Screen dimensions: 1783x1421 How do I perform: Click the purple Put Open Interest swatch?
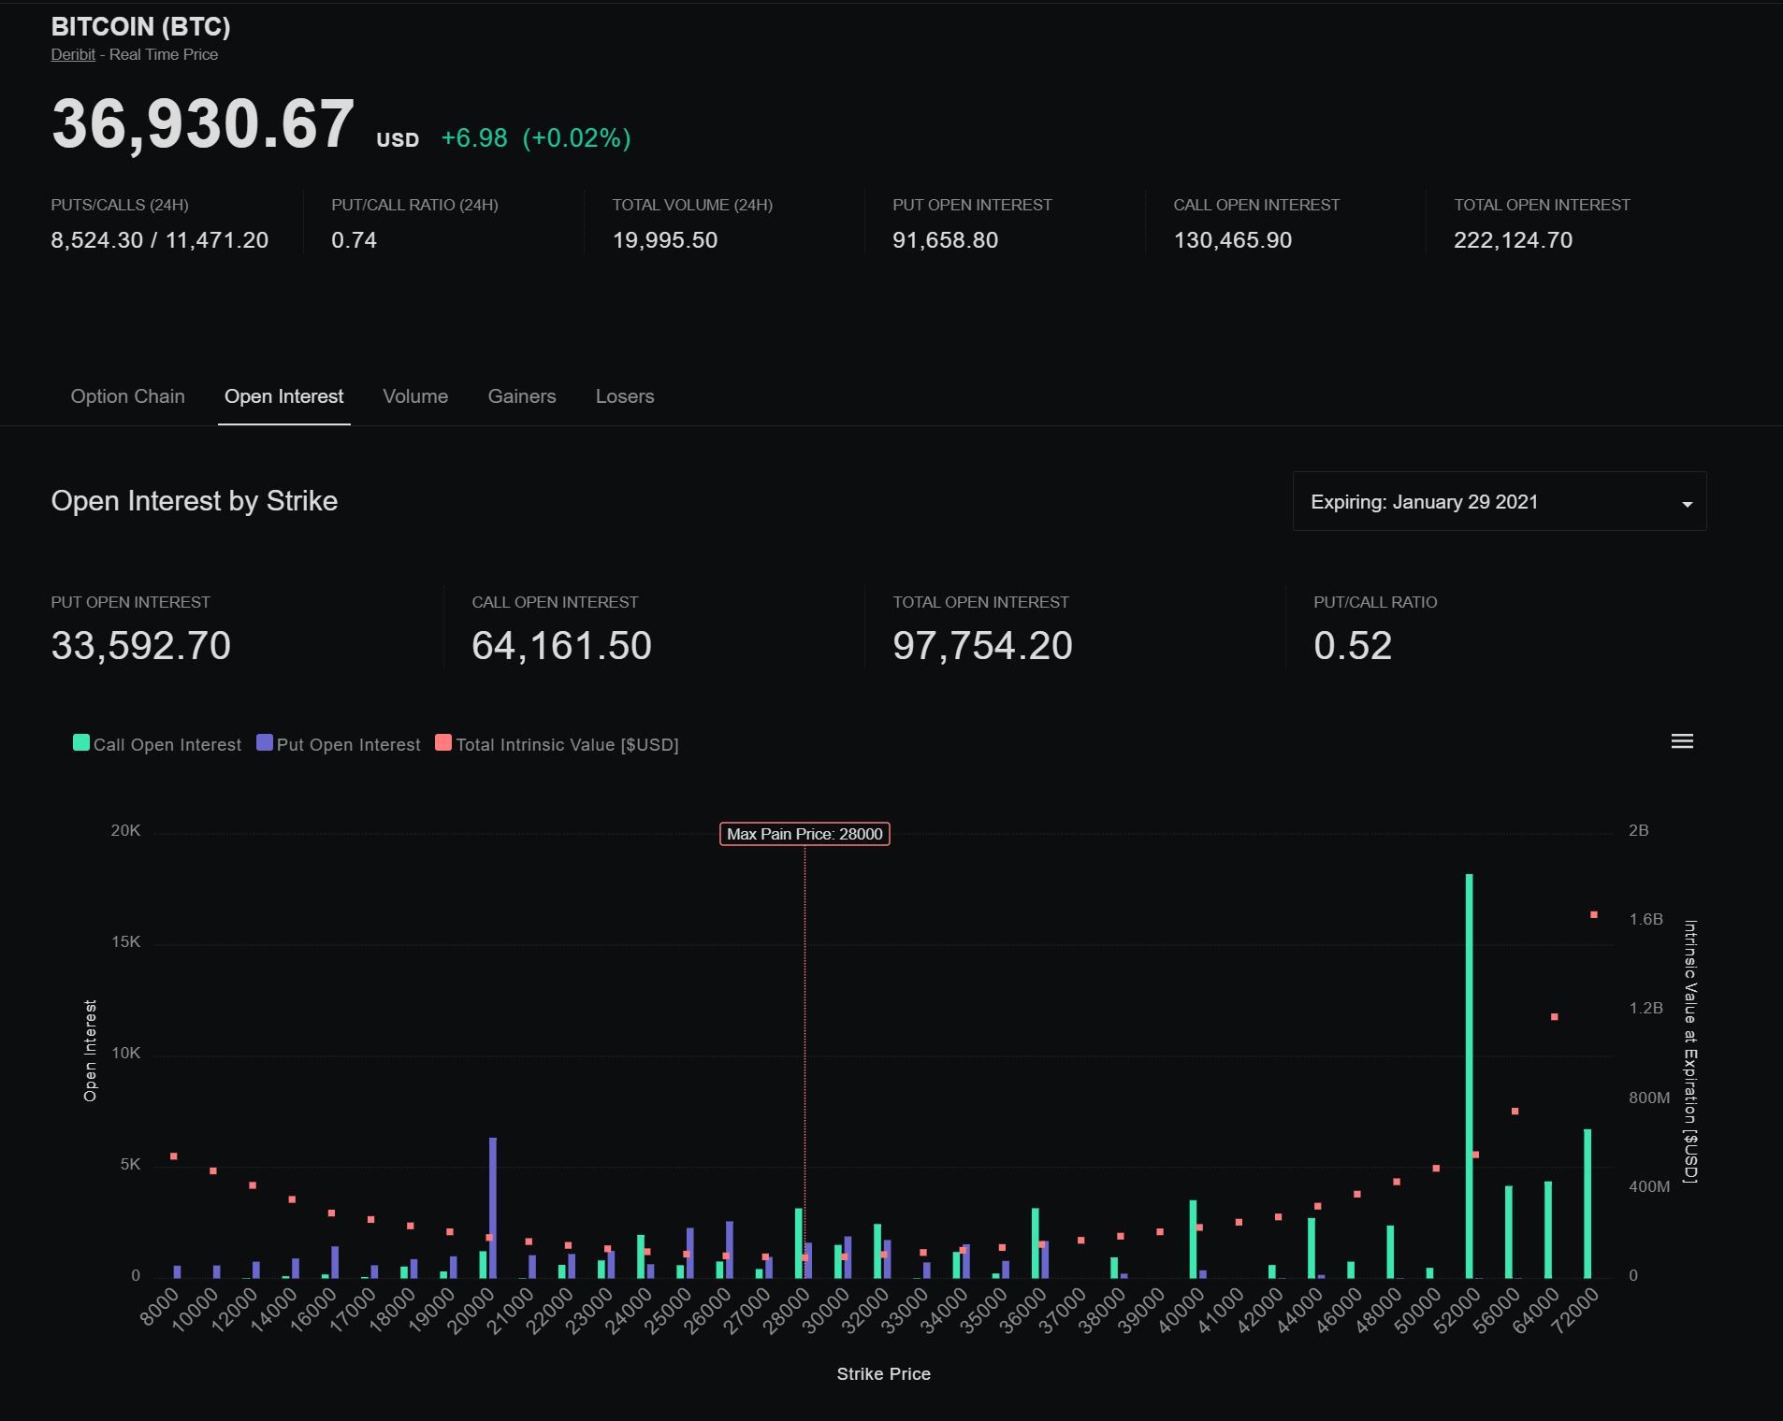(x=265, y=743)
